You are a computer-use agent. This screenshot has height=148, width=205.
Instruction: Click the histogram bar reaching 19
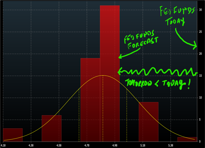coord(90,100)
